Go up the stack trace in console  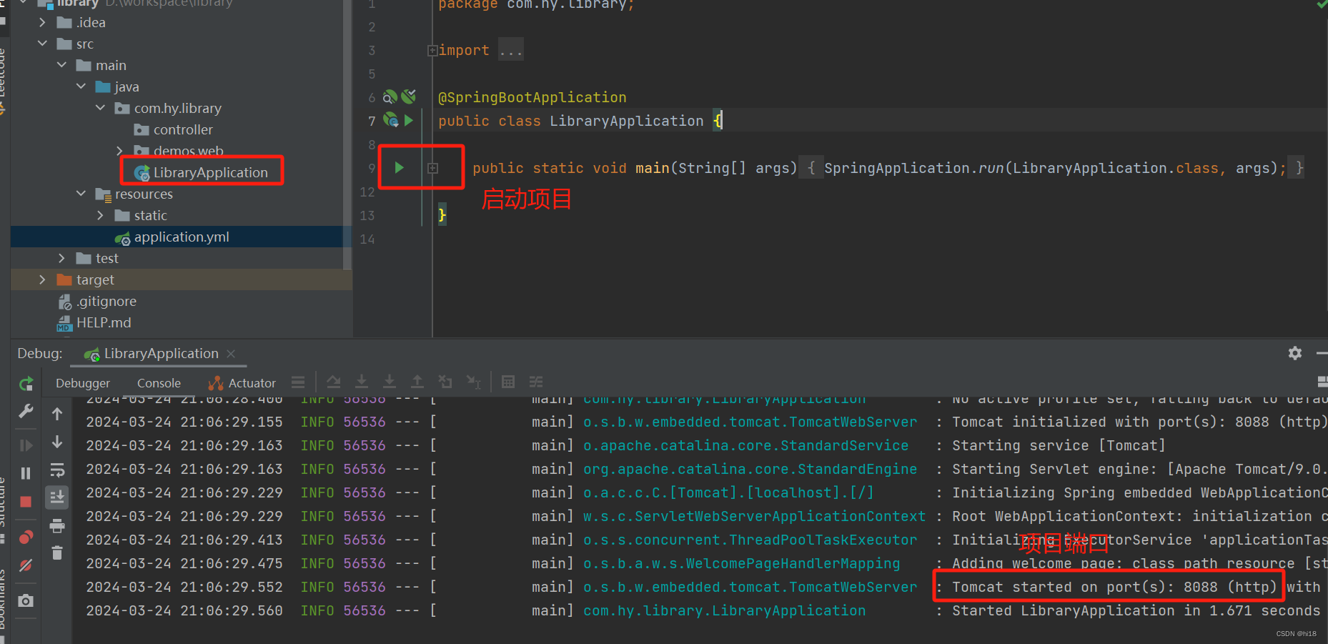(x=57, y=414)
